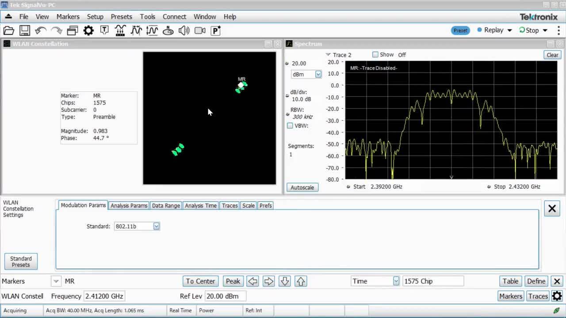This screenshot has height=318, width=566.
Task: Click the Peak marker button
Action: (x=233, y=281)
